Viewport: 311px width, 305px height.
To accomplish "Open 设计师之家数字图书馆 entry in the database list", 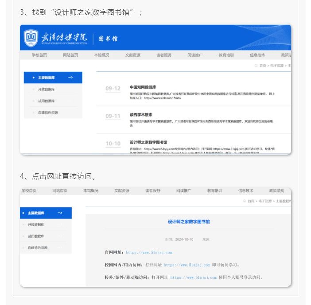I will point(148,142).
